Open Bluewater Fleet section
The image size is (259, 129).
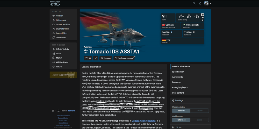[x=63, y=29]
